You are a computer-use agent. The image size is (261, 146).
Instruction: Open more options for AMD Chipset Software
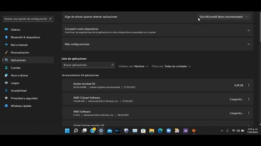point(249,99)
